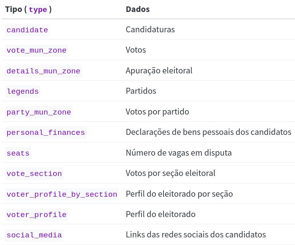Click the Apuração eleitoral description

coord(159,71)
